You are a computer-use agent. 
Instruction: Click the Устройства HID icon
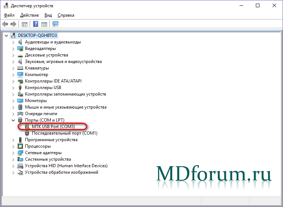click(x=20, y=166)
